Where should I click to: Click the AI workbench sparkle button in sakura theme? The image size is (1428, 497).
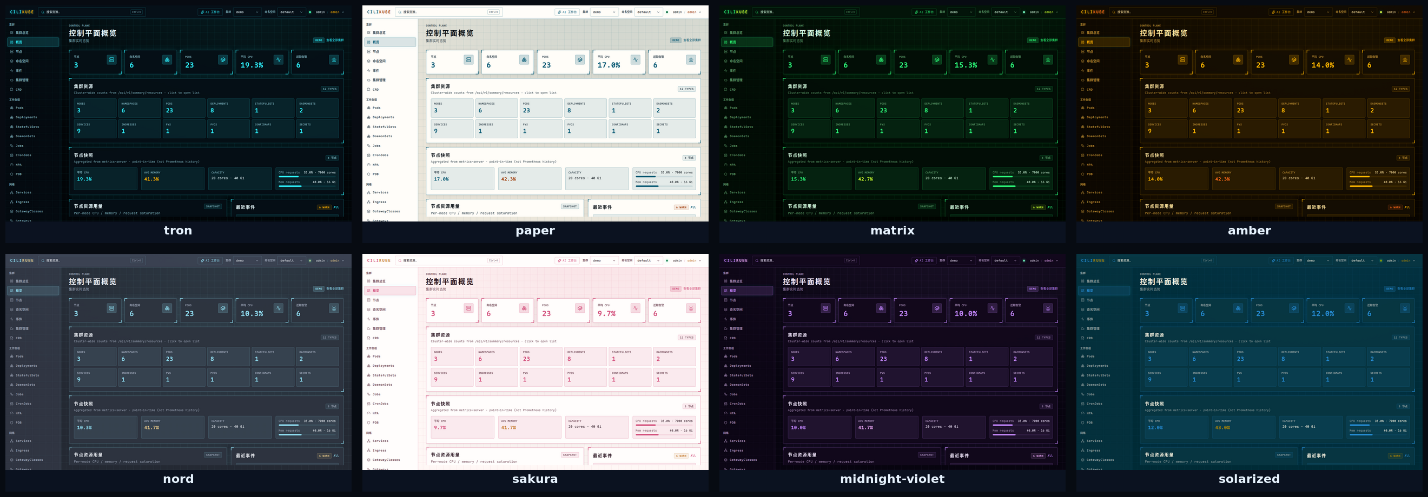(567, 261)
